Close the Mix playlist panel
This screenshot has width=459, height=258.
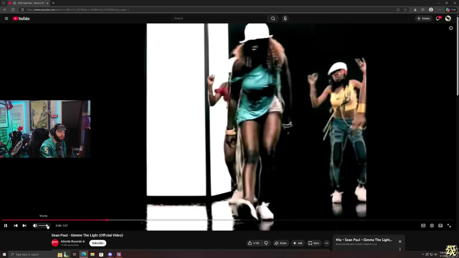coord(400,242)
